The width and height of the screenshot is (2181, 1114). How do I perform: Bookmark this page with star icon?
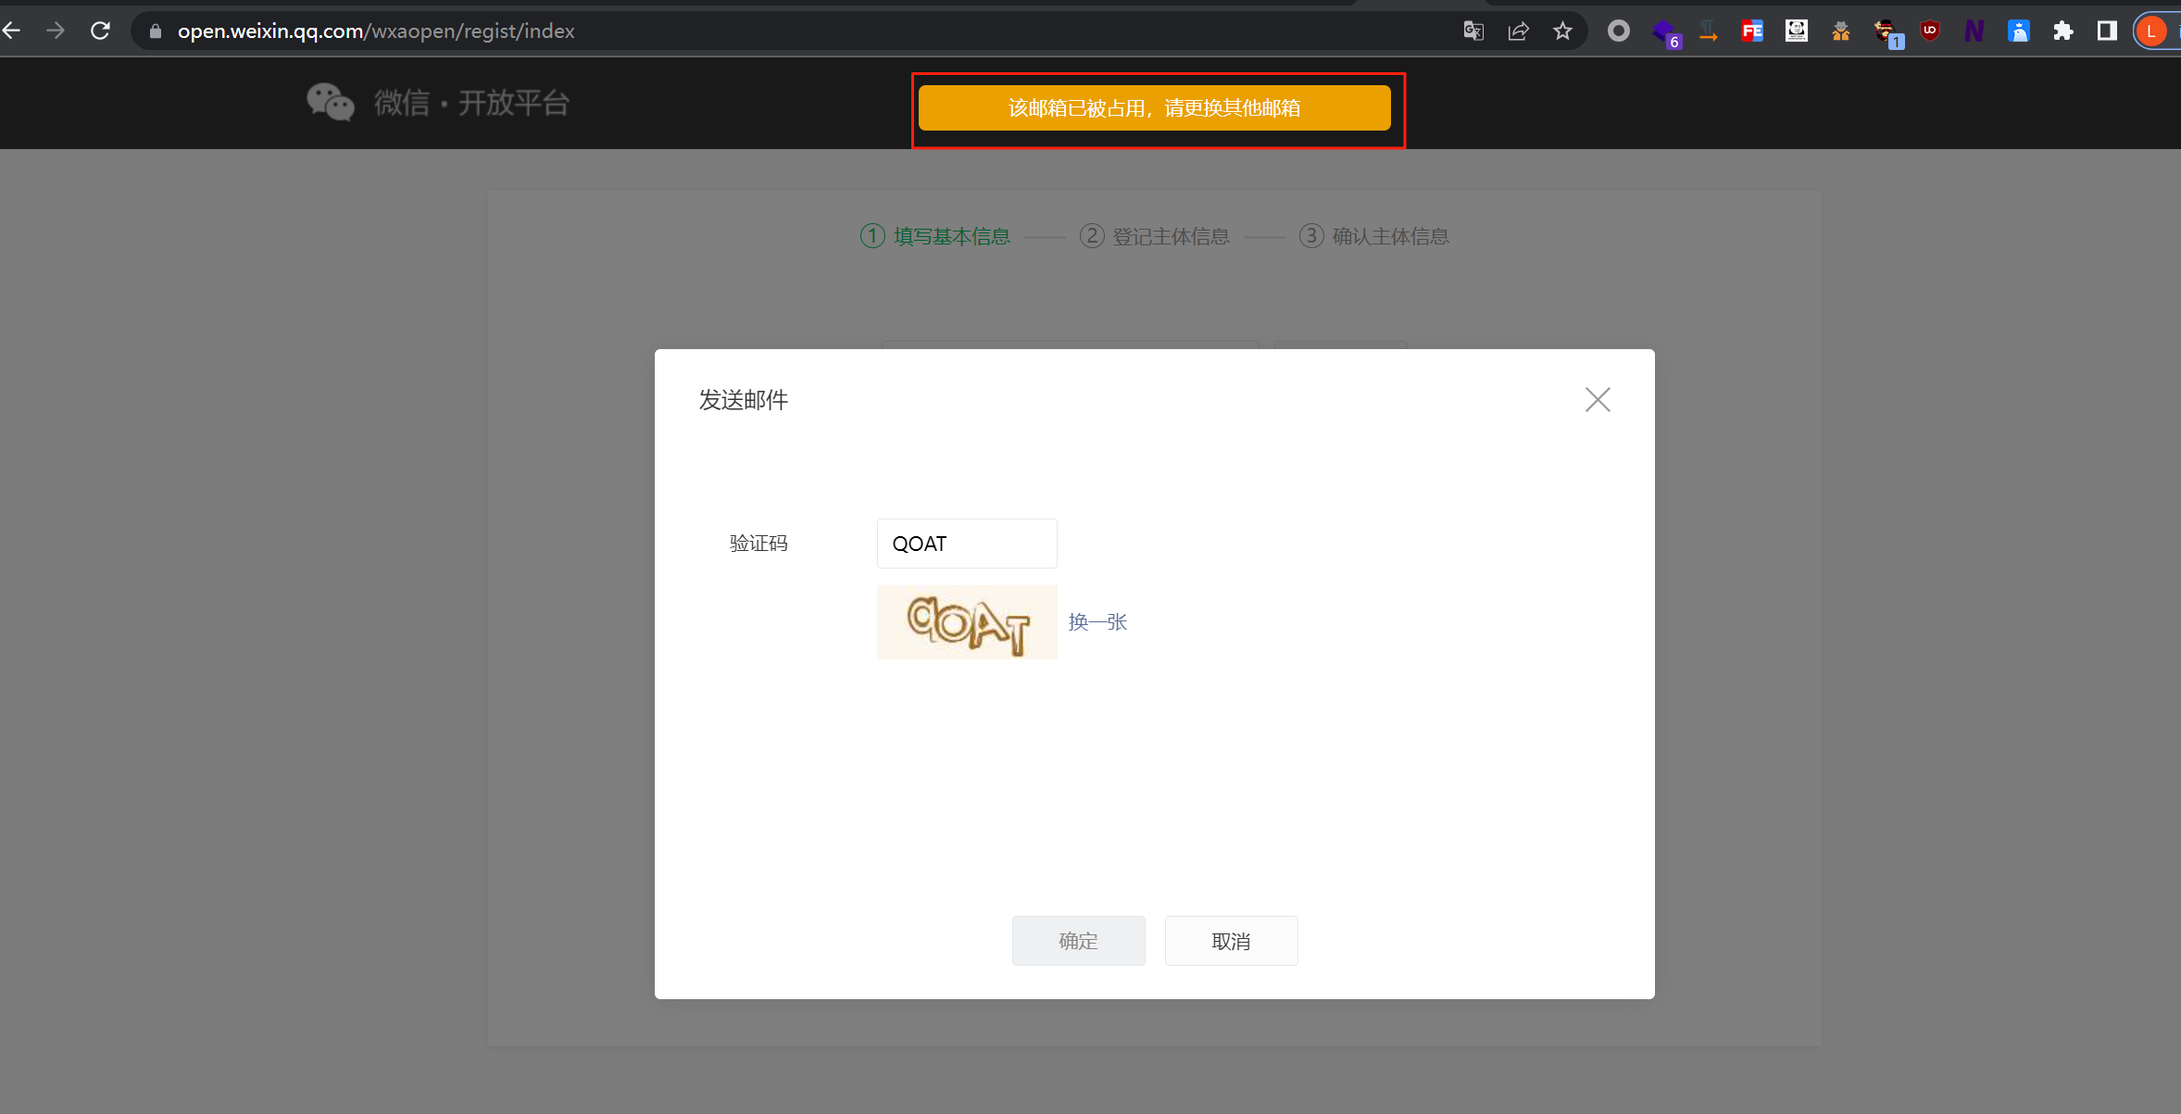[x=1563, y=31]
